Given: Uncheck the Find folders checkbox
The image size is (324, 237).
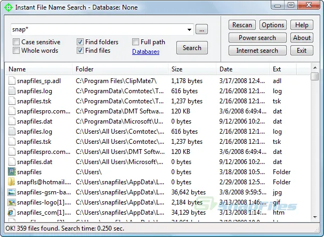Looking at the screenshot, I should click(80, 42).
